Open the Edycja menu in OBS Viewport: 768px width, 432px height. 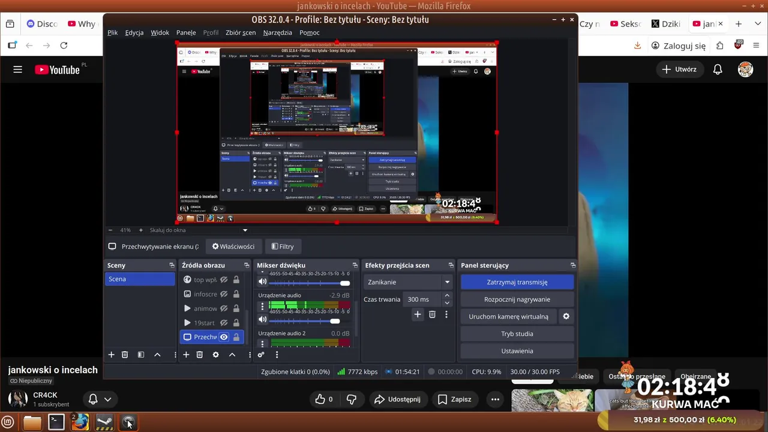[134, 32]
